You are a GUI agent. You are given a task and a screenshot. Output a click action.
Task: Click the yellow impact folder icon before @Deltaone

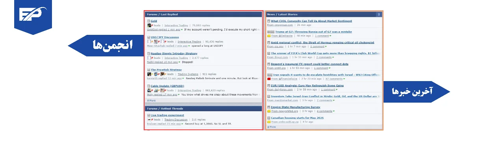(x=269, y=36)
